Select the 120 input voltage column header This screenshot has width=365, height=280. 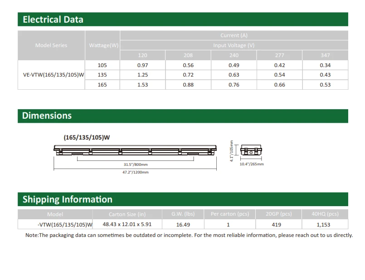click(x=142, y=55)
